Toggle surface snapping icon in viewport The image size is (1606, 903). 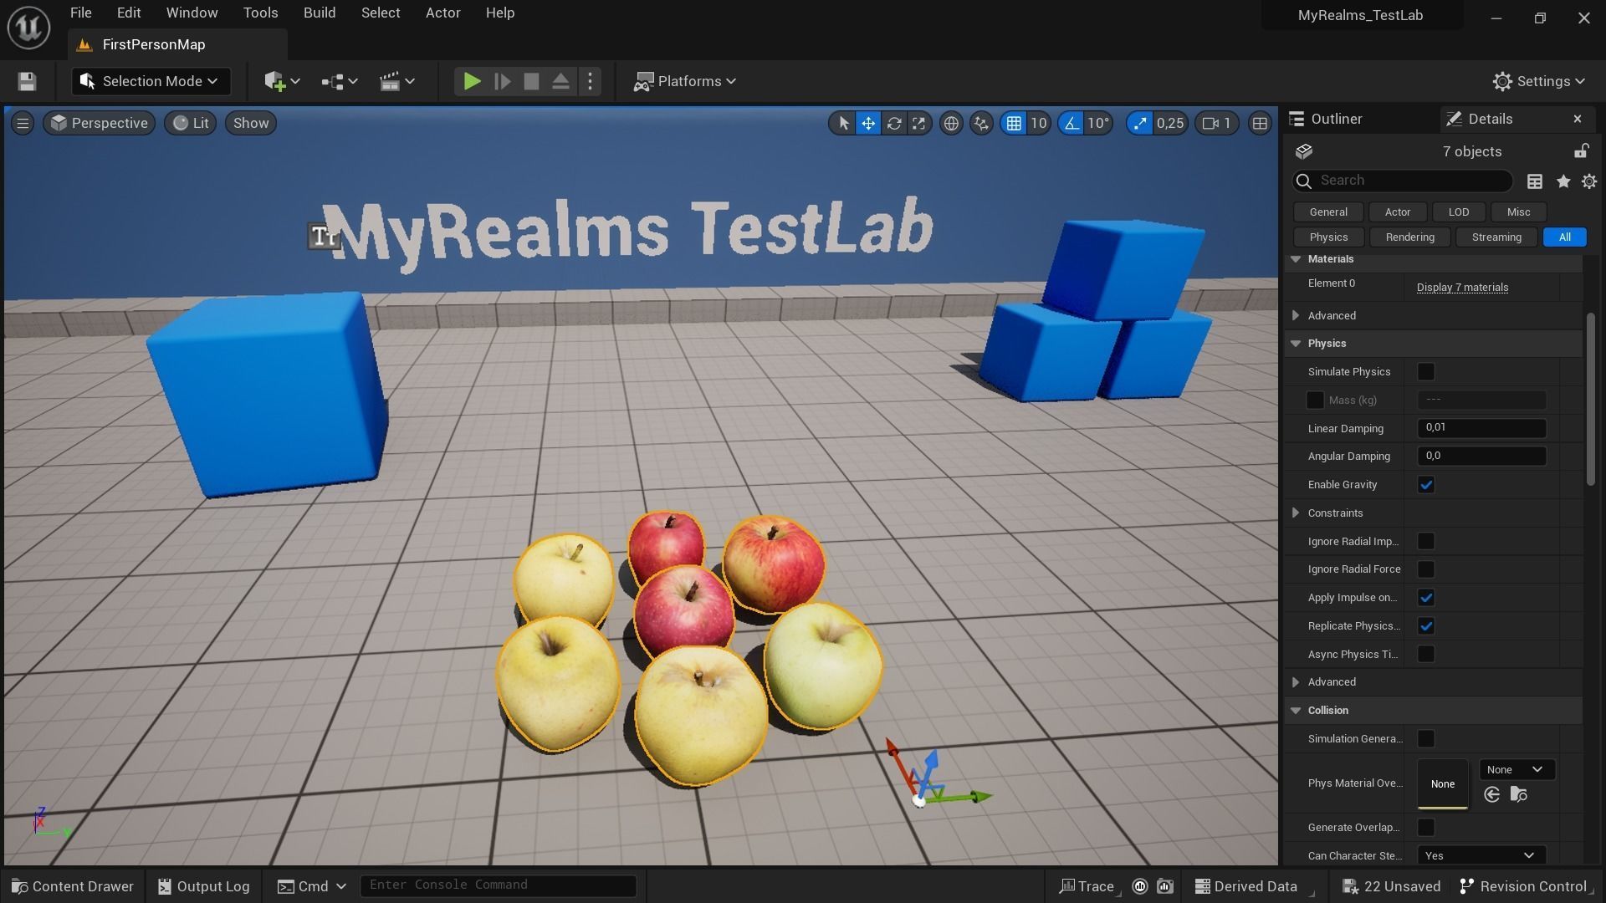tap(981, 124)
